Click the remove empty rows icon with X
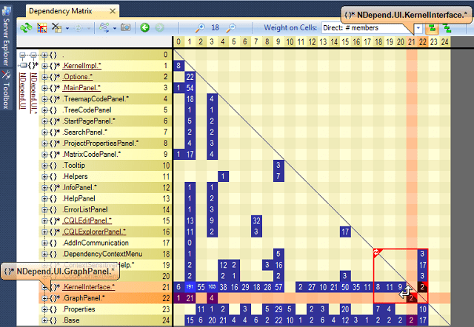Screen dimensions: 474x327 (56, 28)
